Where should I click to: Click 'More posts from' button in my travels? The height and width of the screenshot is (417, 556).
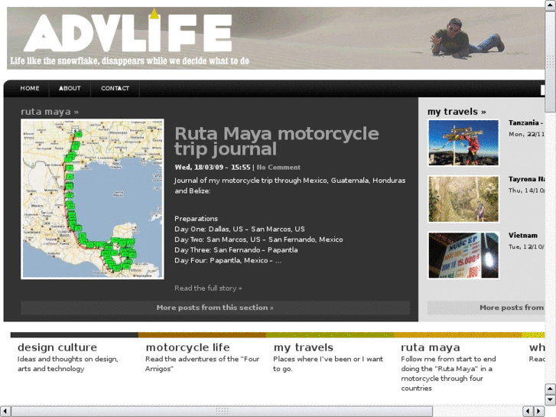tap(486, 308)
